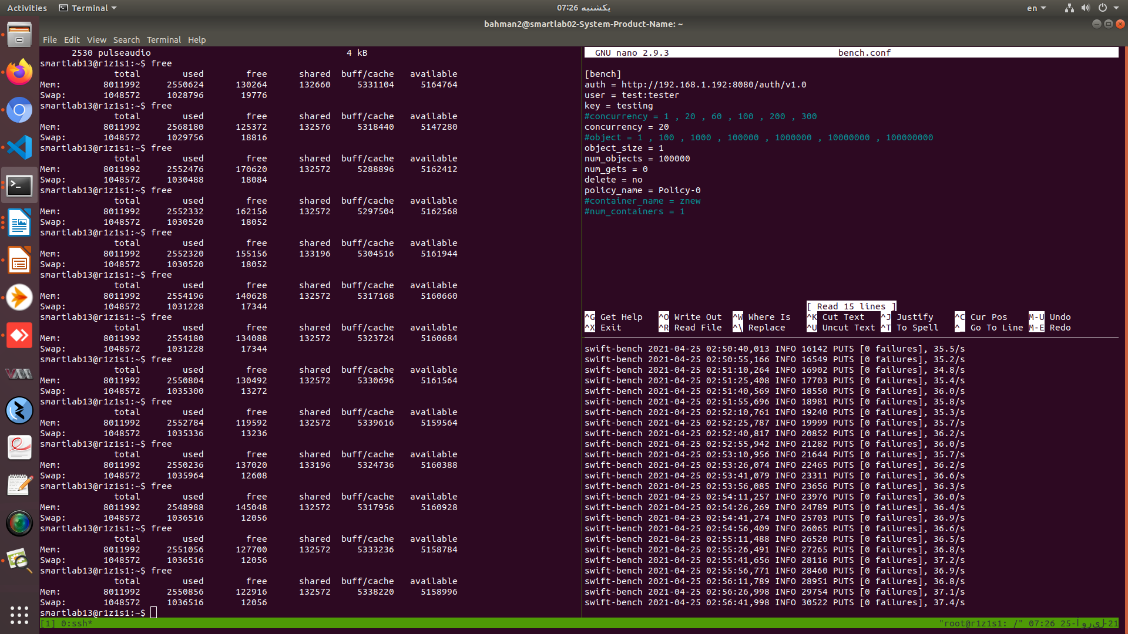Open the text editor notepad dock icon
This screenshot has width=1128, height=634.
[x=19, y=485]
